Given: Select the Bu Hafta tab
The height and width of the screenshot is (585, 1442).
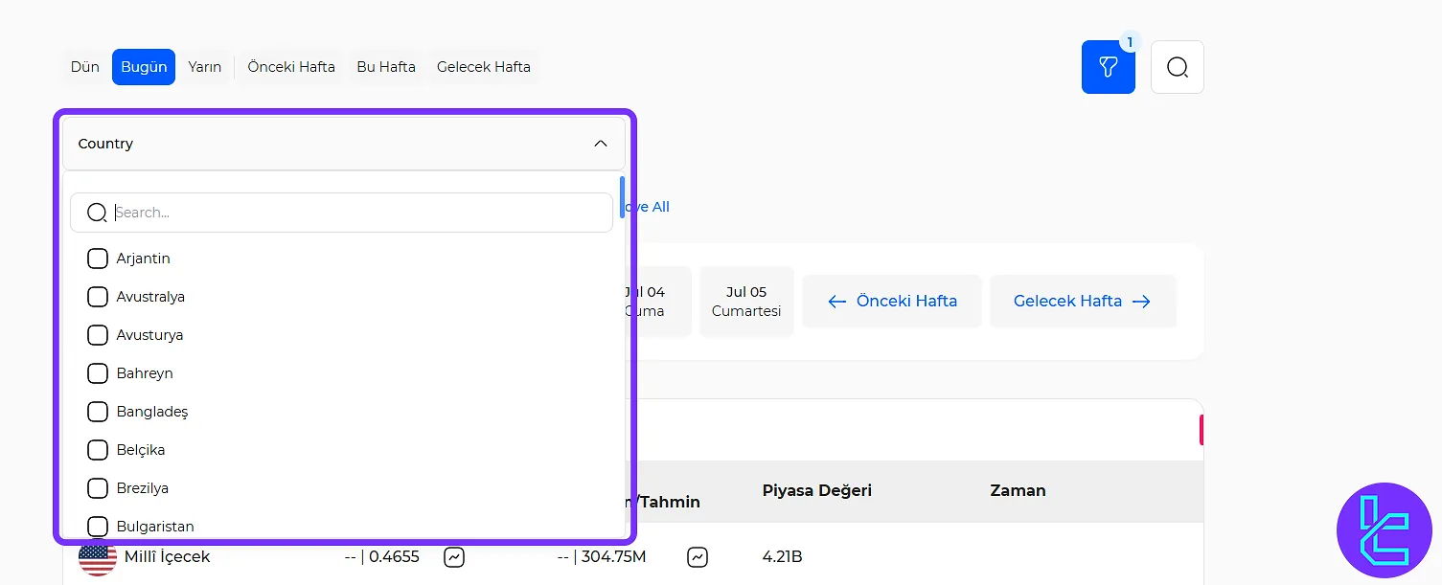Looking at the screenshot, I should pos(386,67).
